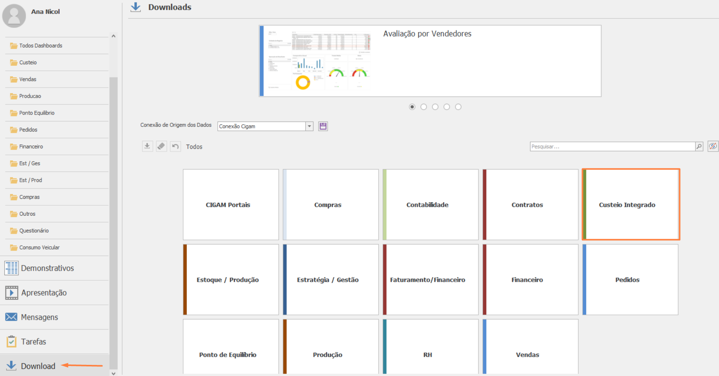Open the Todos Dashboards folder
Screen dimensions: 719x376
[57, 45]
